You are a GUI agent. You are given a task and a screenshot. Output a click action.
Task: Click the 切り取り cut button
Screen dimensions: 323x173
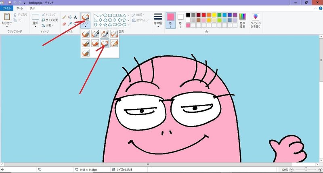(21, 15)
